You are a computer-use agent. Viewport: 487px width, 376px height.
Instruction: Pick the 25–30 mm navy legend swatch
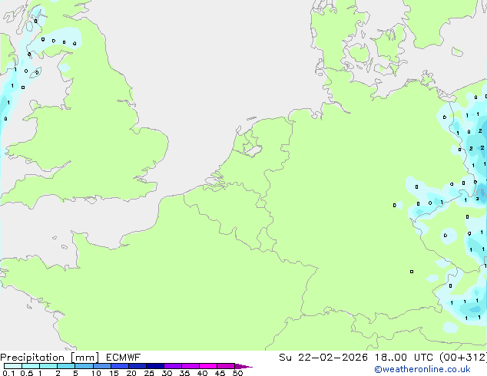[155, 366]
